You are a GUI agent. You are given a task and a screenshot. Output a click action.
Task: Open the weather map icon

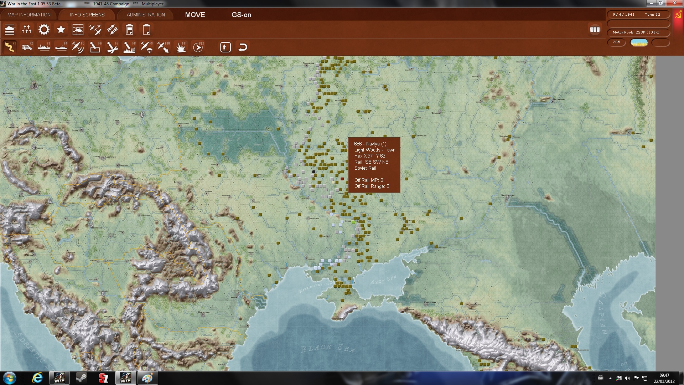[x=78, y=30]
